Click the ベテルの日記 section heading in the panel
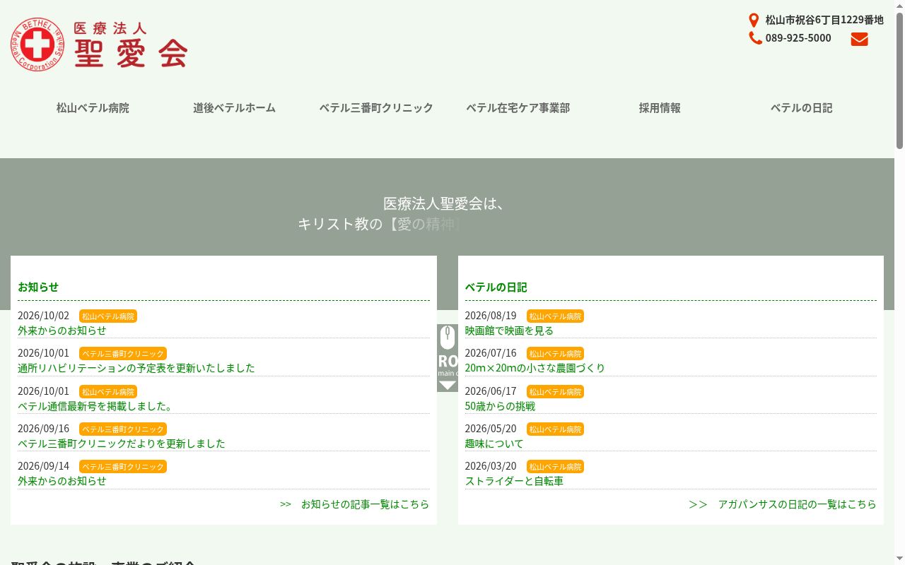This screenshot has height=565, width=905. (x=496, y=287)
